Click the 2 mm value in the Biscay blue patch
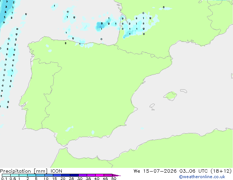Viewport: 233px width, 180px height. (102, 24)
